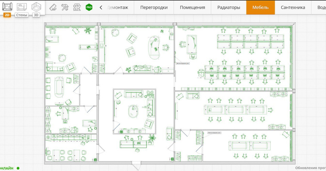Switch to the Перегородки tab
This screenshot has height=171, width=326.
(154, 7)
